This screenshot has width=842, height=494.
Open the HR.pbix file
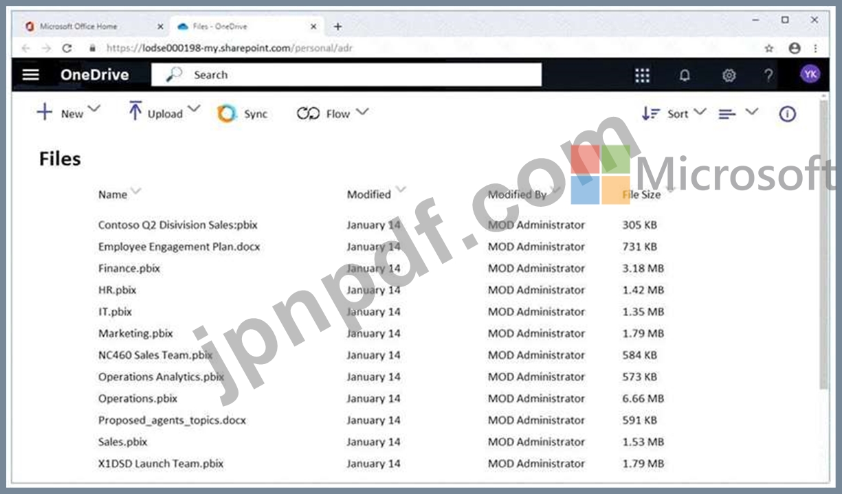pos(118,290)
